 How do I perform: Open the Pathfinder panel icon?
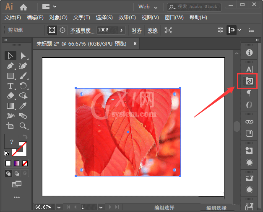249,81
